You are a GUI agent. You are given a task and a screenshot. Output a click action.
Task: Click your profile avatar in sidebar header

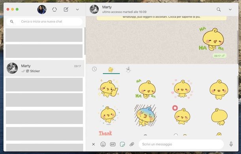click(x=42, y=9)
